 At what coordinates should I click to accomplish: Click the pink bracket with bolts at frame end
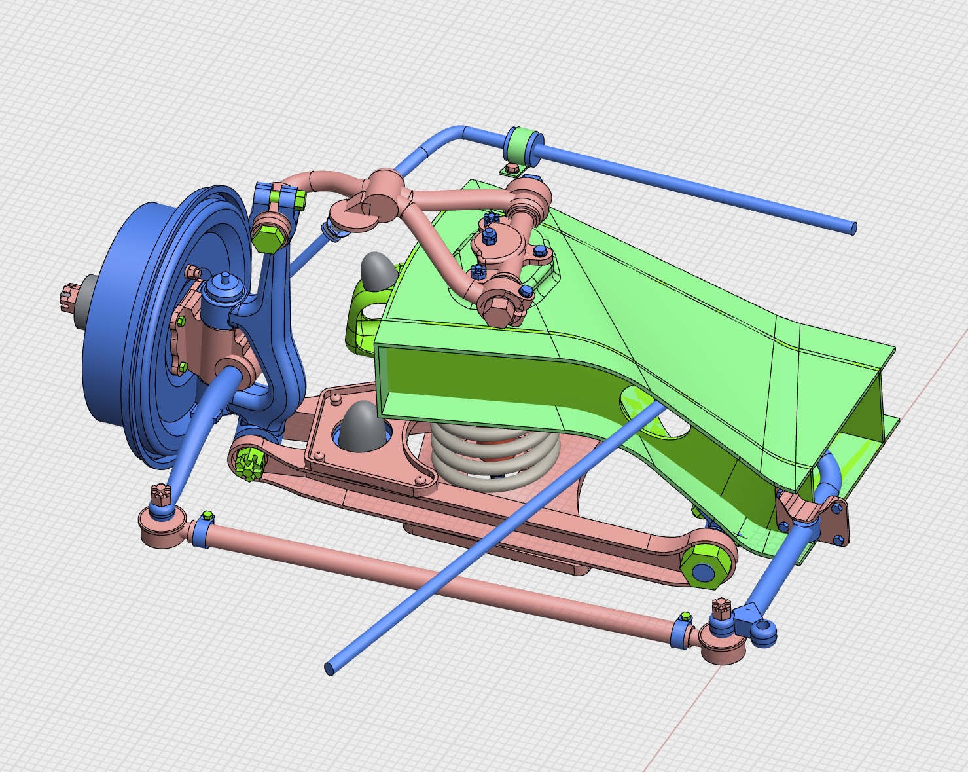click(815, 517)
